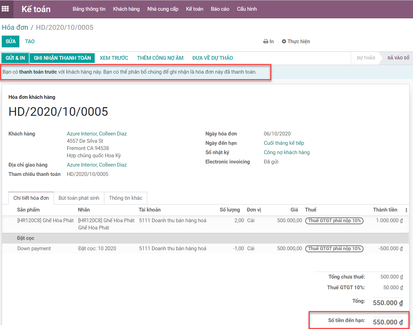Open the Công nợ khách hàng journal link
413x329 pixels.
click(287, 152)
